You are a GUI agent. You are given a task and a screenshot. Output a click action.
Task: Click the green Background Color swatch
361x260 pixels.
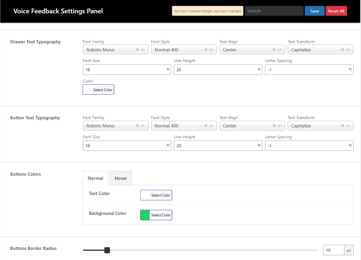click(x=145, y=215)
